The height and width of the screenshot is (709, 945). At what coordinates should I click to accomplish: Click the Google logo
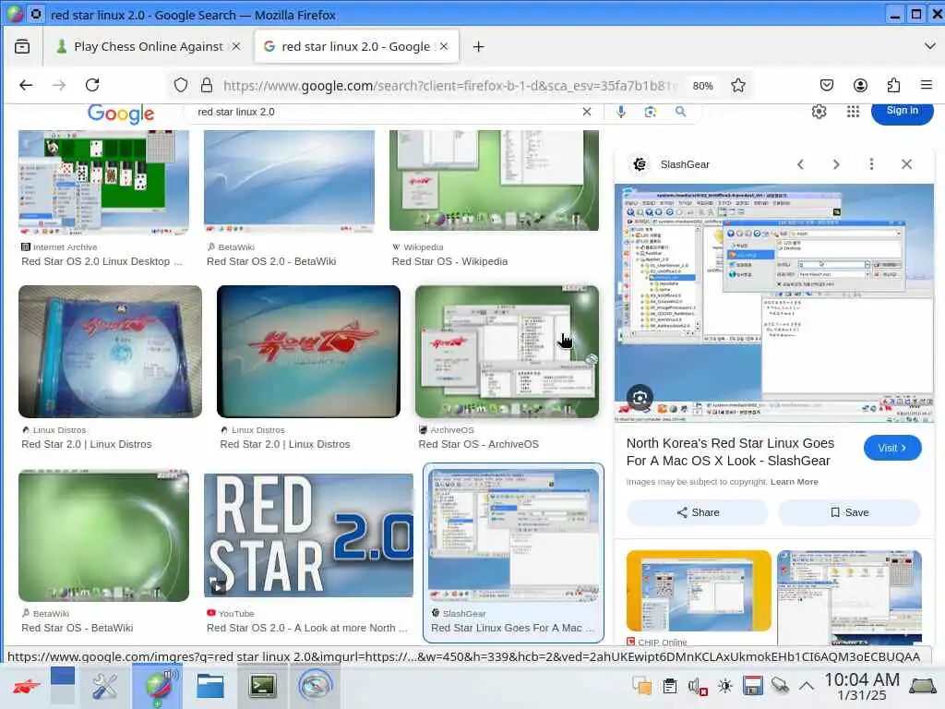(121, 114)
